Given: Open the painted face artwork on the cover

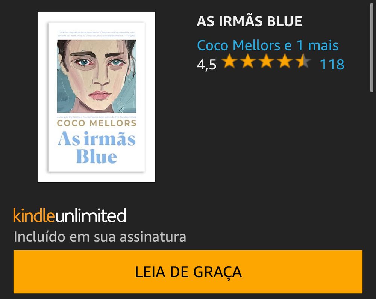Looking at the screenshot, I should tap(97, 76).
